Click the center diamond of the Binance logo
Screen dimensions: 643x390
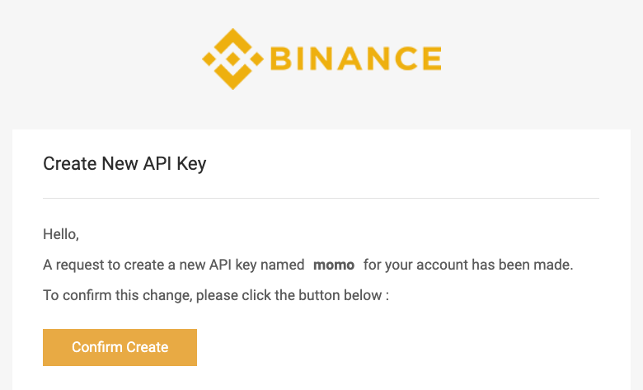tap(233, 59)
